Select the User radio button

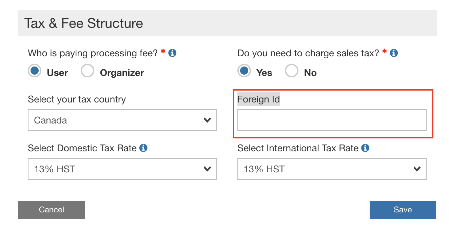point(35,72)
